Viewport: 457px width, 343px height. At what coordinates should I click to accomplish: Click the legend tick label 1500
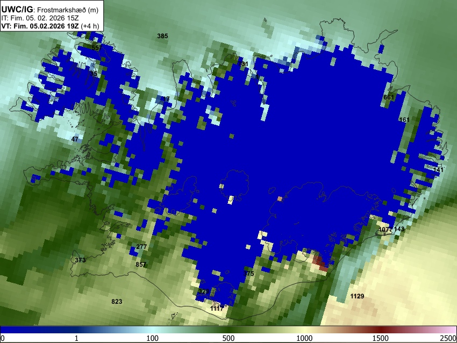pyautogui.click(x=380, y=338)
